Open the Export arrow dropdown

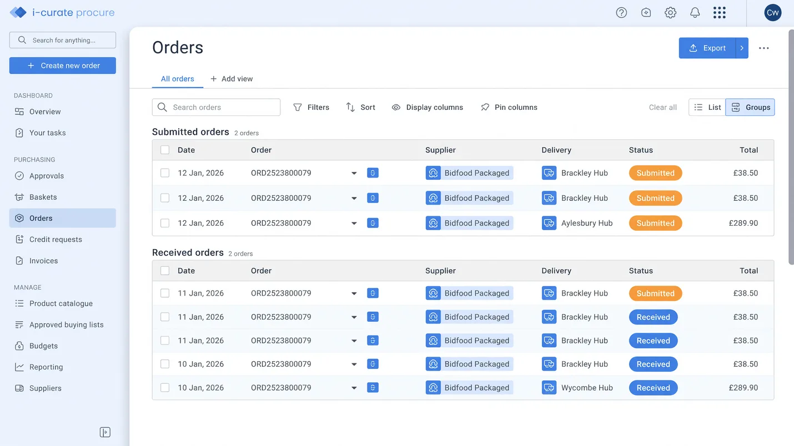pos(742,48)
